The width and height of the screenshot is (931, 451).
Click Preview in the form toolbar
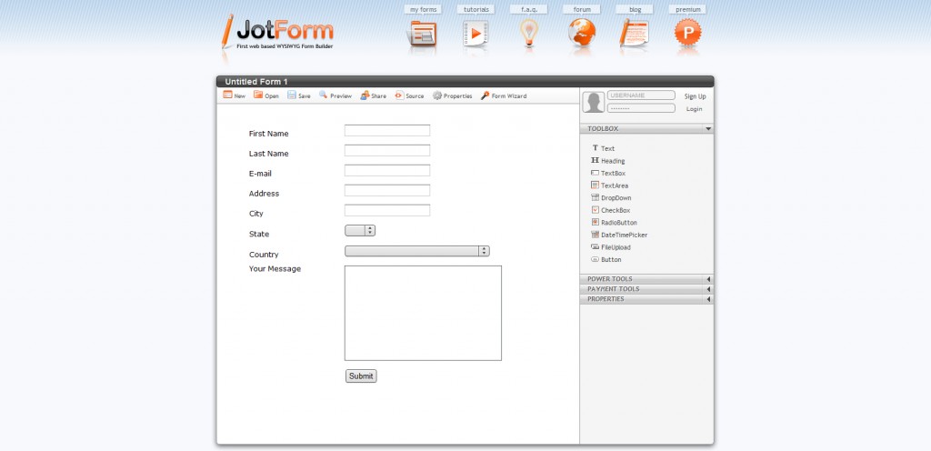335,95
